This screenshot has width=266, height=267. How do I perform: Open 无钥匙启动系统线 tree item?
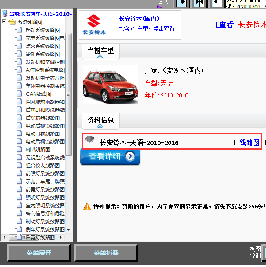pos(45,158)
